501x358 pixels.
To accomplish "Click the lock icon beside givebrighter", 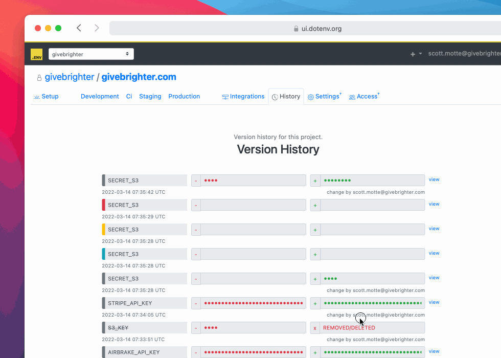I will coord(39,78).
